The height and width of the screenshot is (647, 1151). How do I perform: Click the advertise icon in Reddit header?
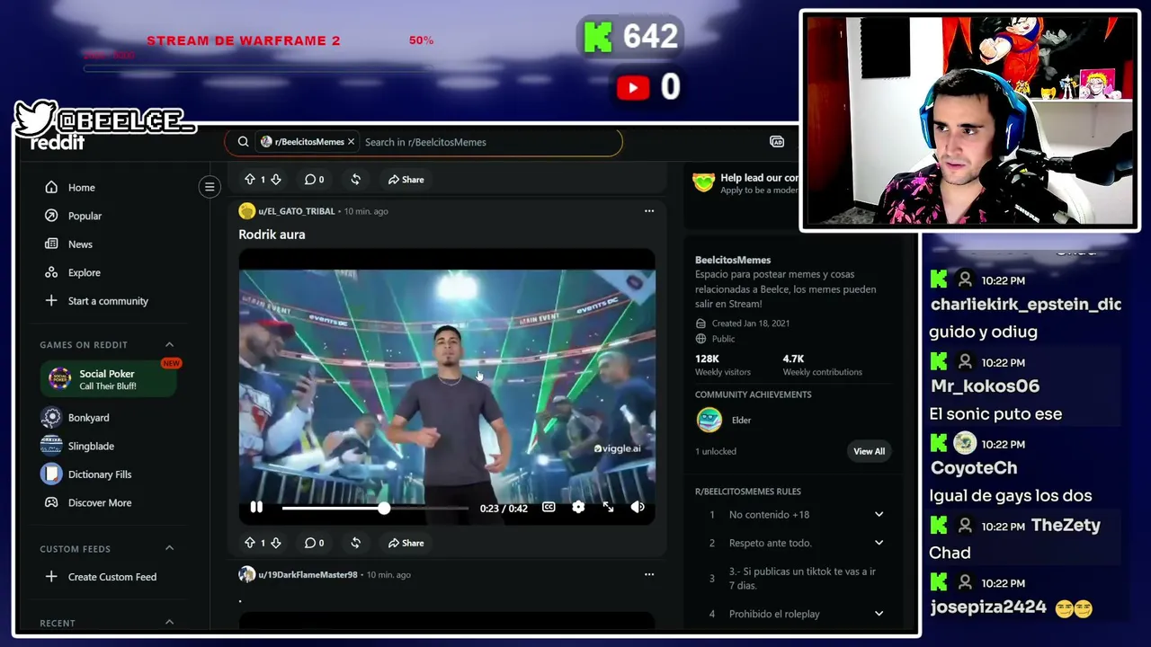[x=777, y=142]
